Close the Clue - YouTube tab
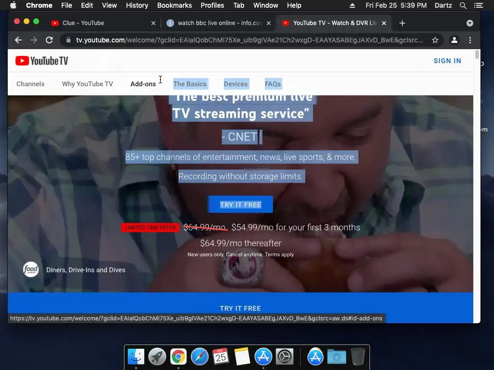The height and width of the screenshot is (370, 494). (x=153, y=23)
